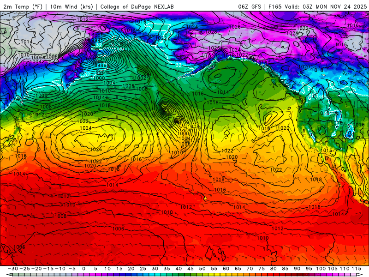Click the "2m Temp (°F)" title text

[23, 6]
